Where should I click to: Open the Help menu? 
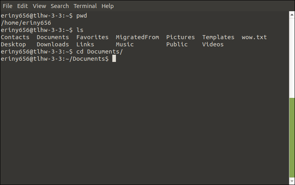click(108, 6)
